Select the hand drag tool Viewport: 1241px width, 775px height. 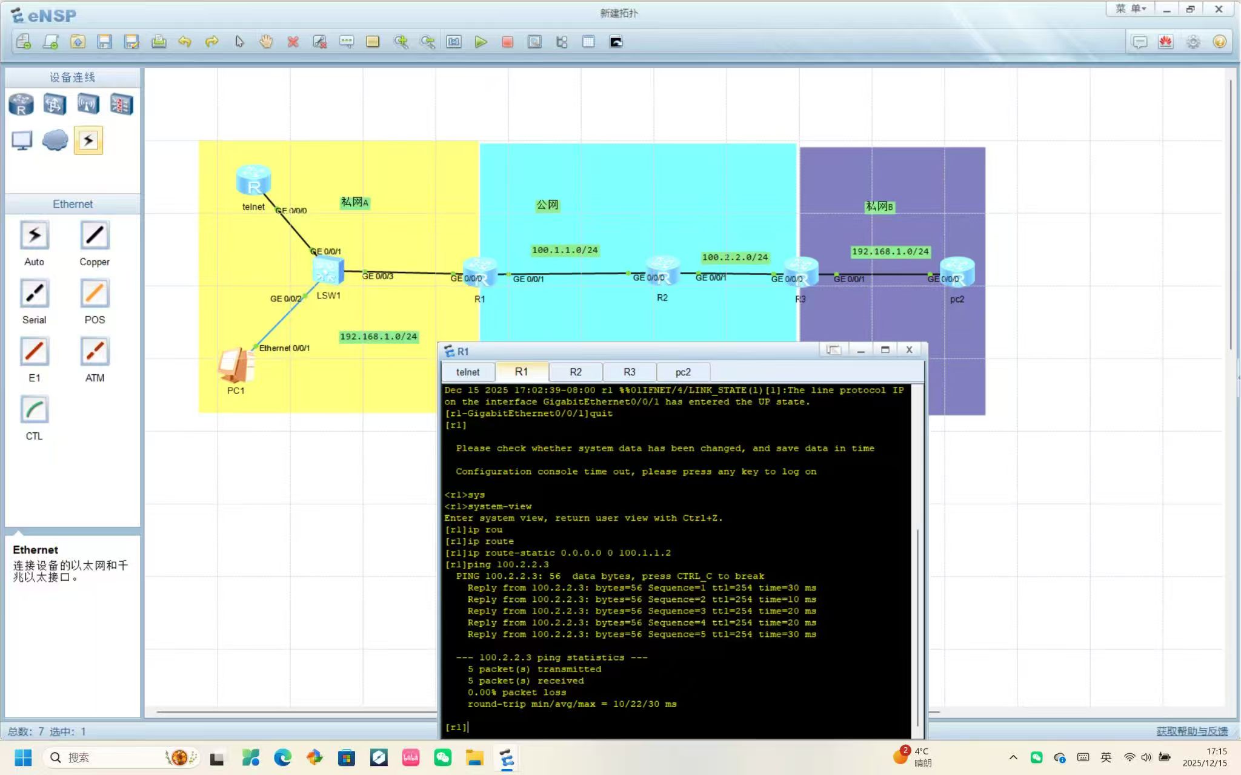266,42
